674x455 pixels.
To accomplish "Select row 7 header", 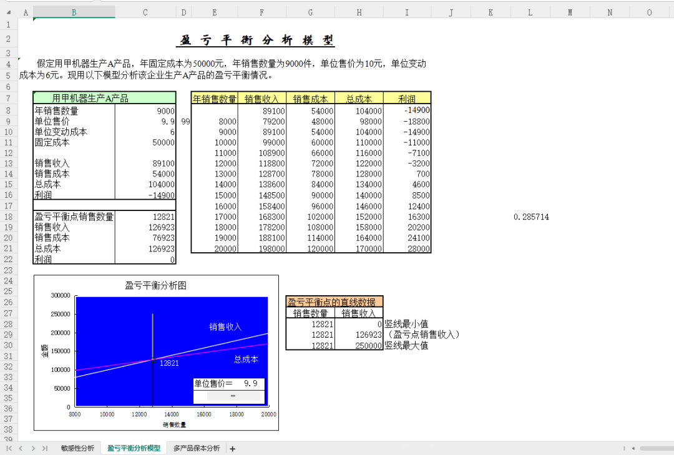I will 8,98.
